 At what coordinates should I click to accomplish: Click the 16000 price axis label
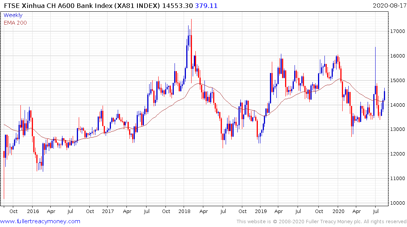398,56
